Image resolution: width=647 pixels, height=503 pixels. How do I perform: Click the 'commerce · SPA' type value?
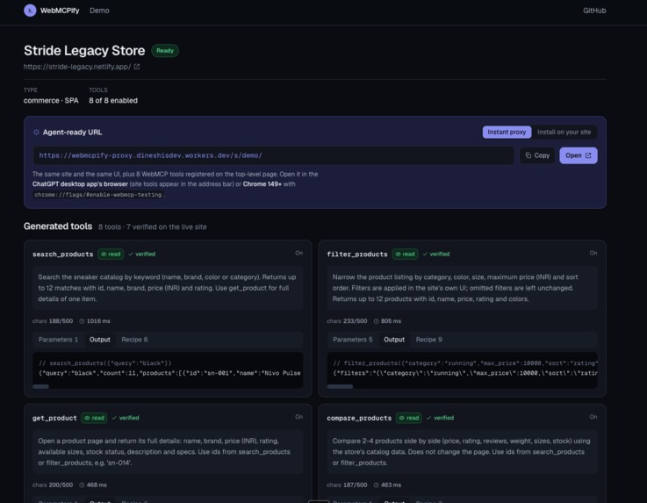[x=51, y=101]
